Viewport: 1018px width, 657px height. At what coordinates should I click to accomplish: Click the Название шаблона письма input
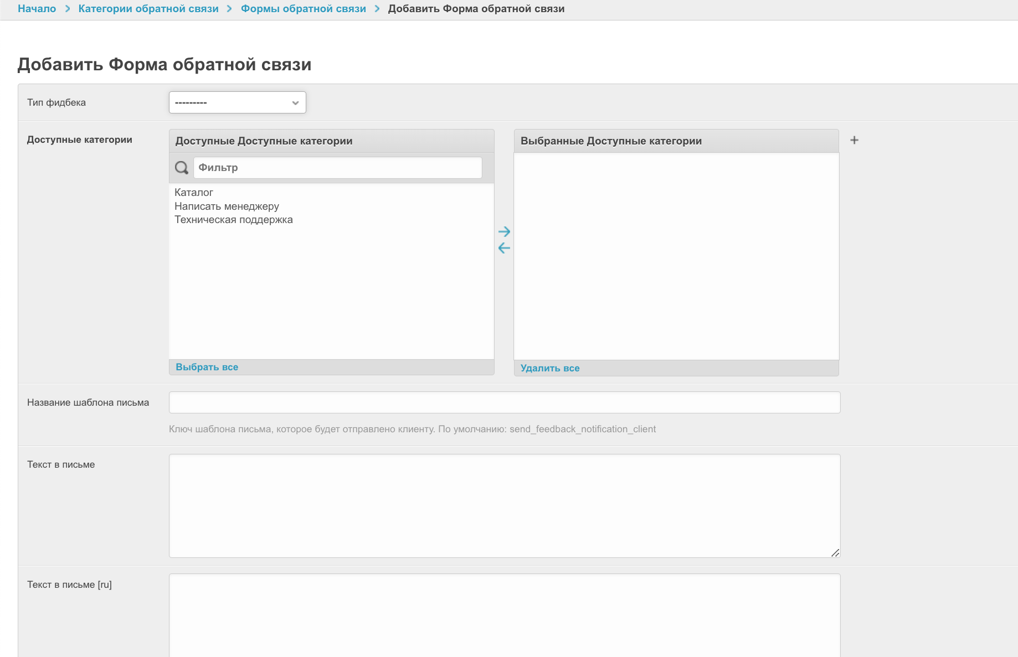pos(504,402)
